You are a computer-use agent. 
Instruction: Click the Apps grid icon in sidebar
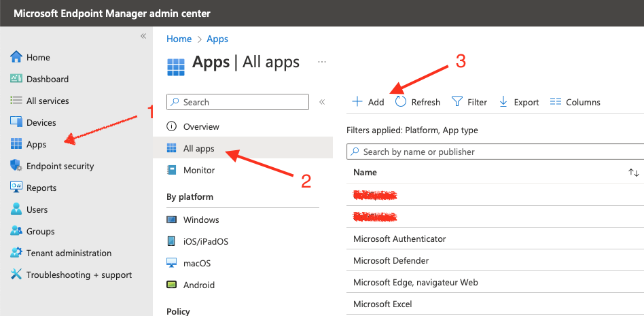click(16, 144)
